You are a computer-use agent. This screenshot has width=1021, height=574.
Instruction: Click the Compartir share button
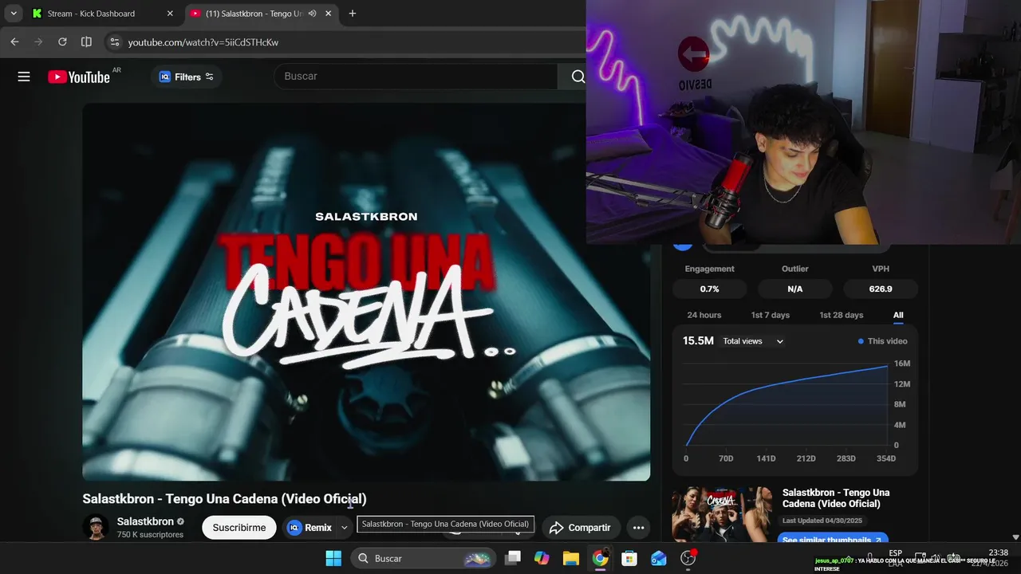[580, 528]
